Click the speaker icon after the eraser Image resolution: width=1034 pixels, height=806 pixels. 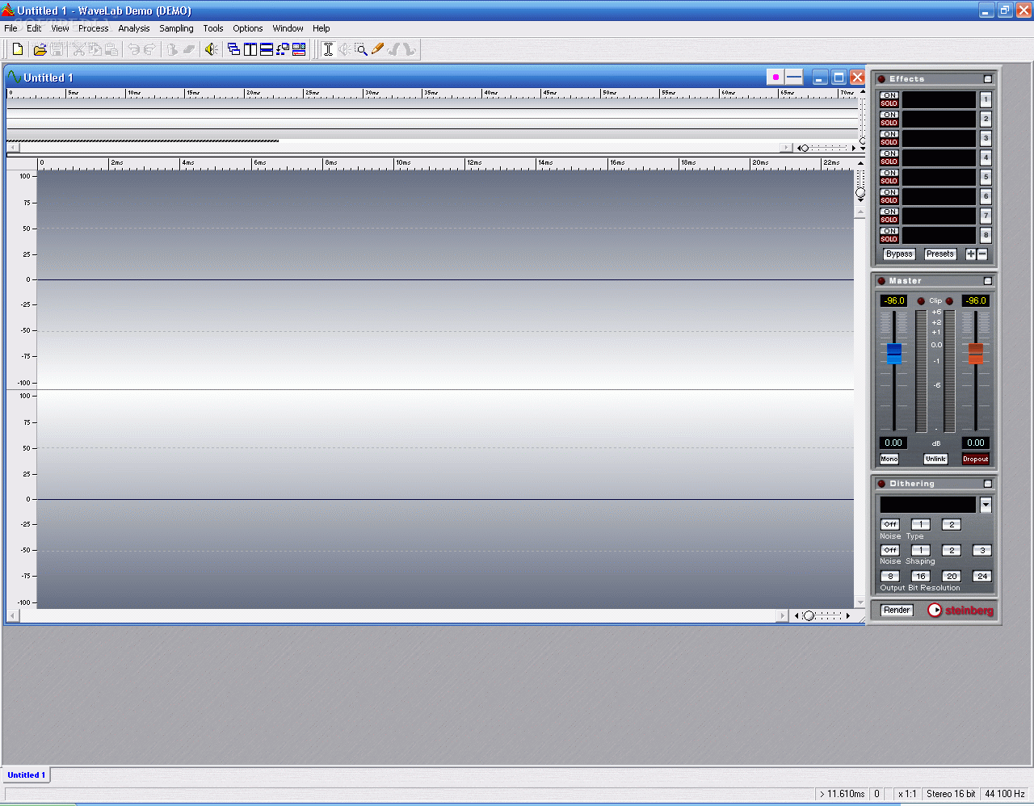tap(211, 49)
